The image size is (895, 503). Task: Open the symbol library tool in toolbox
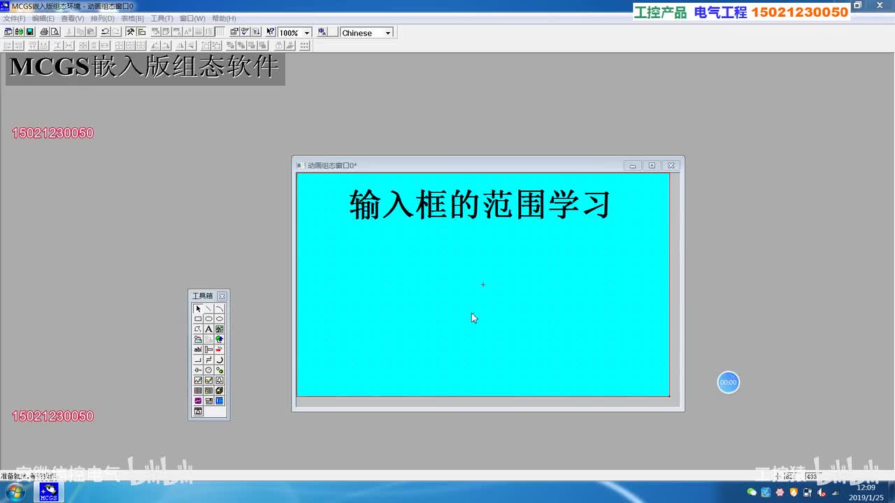tap(199, 339)
